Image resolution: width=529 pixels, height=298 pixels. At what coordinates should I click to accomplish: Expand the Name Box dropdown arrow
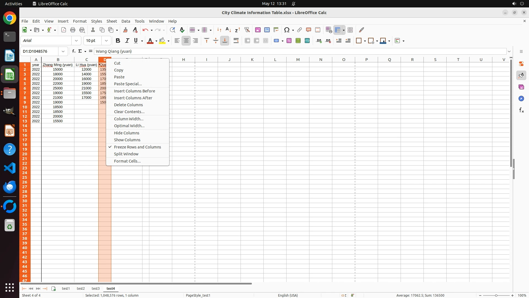63,51
